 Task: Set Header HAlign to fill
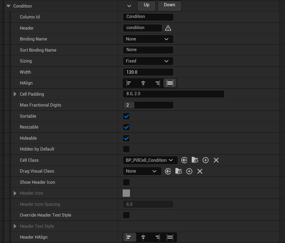(x=170, y=237)
